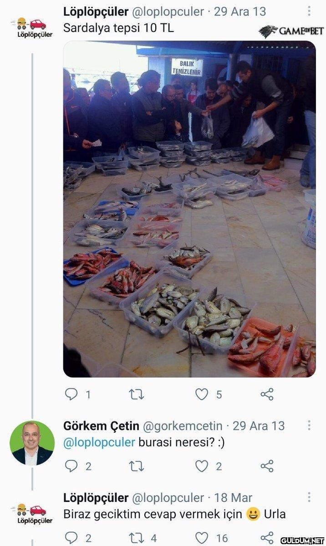Viewport: 326px width, 546px height.
Task: Share the Sardalya tepsi 10 TL tweet
Action: click(x=267, y=394)
